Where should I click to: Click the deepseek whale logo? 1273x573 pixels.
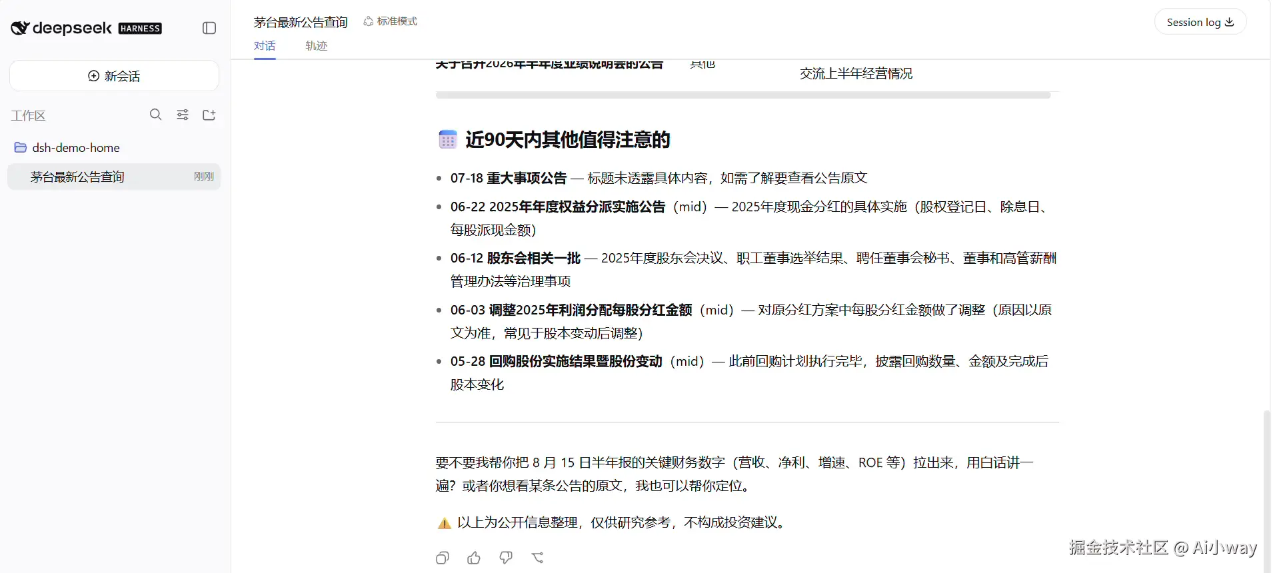click(x=20, y=28)
